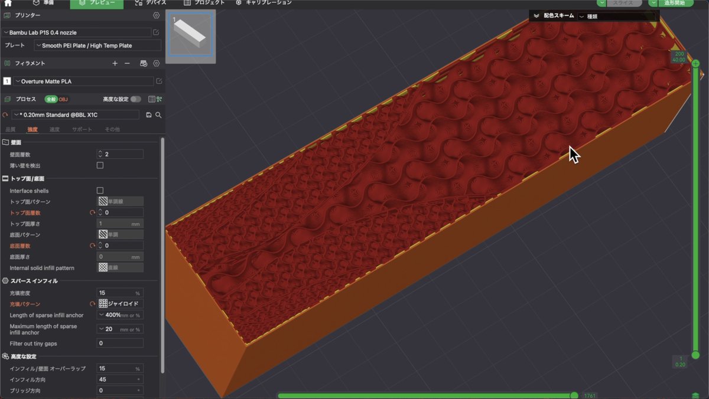
Task: Open the home screen icon
Action: click(8, 3)
